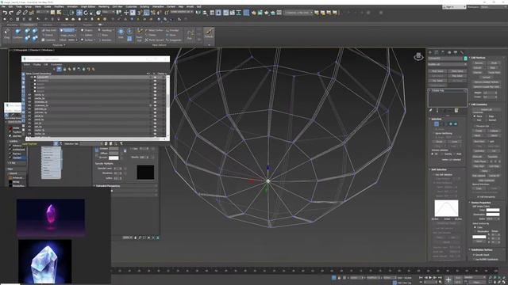Viewport: 508px width, 285px height.
Task: Open Select by Name dialog icon
Action: coord(59,13)
